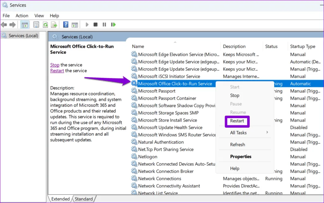
Task: Click the Stop the service link
Action: pyautogui.click(x=55, y=65)
